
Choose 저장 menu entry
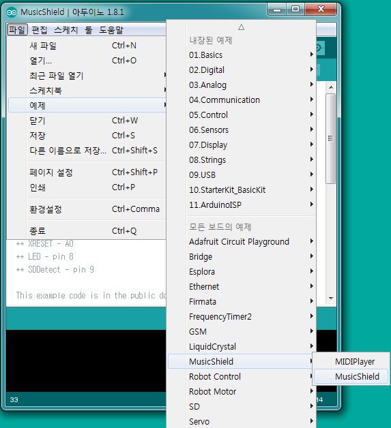87,136
